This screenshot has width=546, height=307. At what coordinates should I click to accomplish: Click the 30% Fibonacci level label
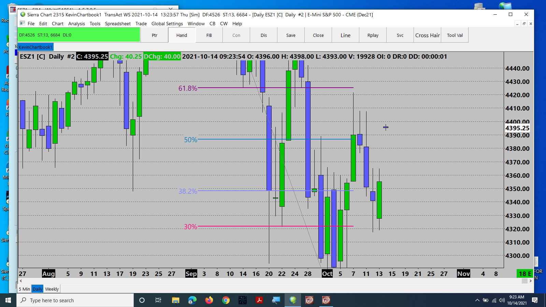click(191, 227)
